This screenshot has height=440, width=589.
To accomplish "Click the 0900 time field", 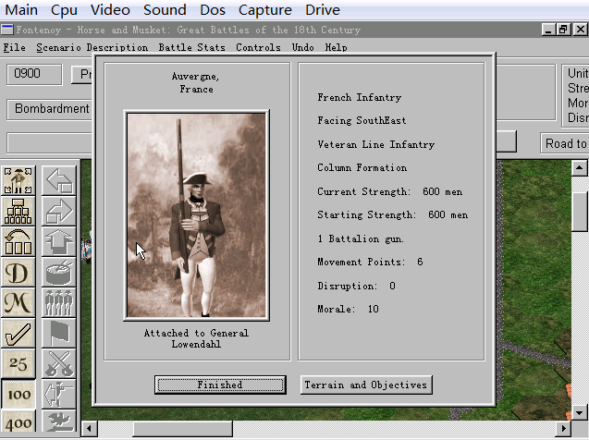I will tap(34, 74).
